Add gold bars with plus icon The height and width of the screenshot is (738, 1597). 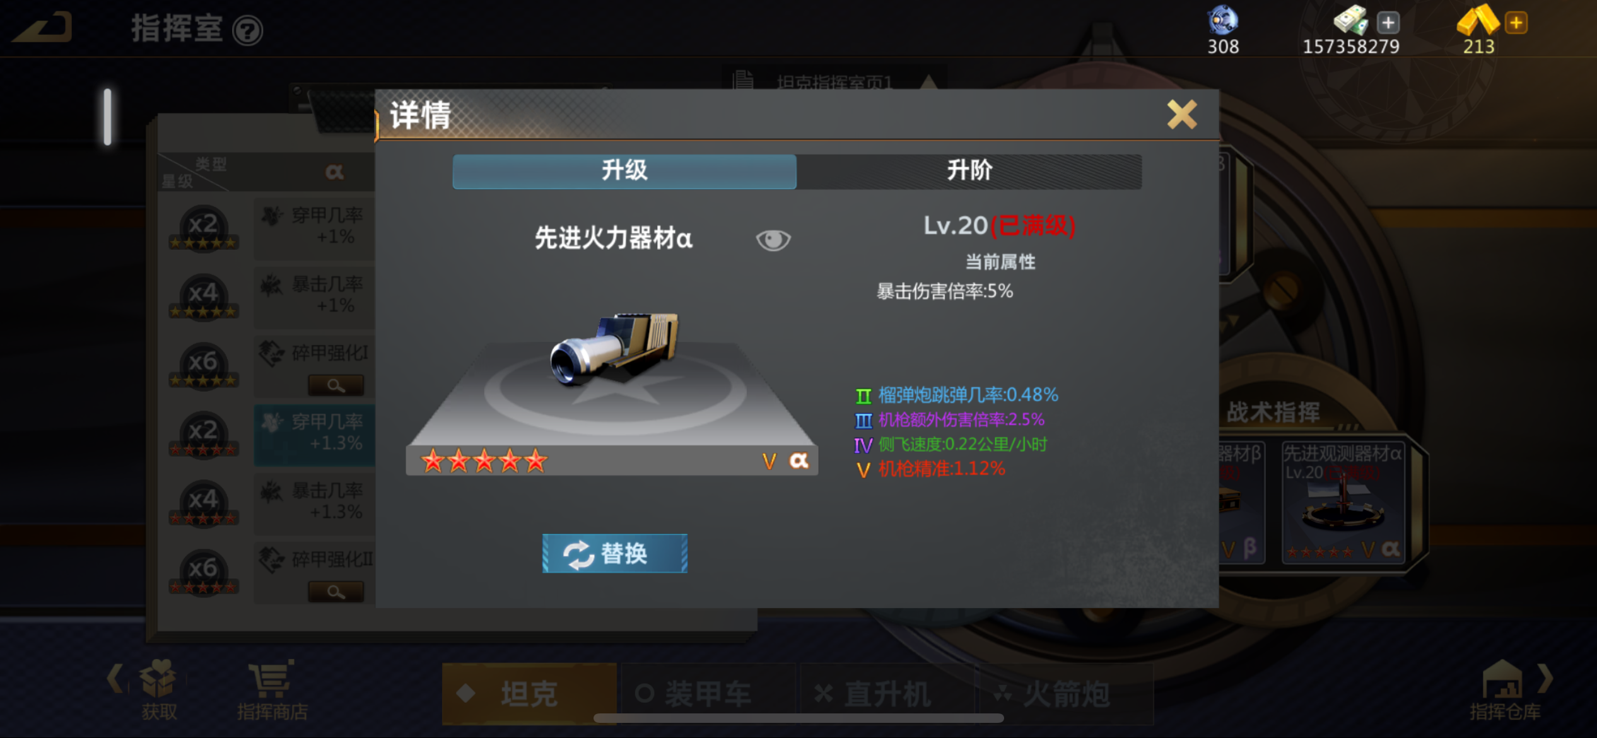click(1516, 23)
